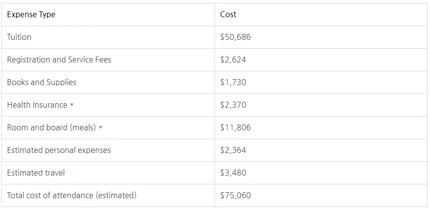
Task: Click the $75,060 total cost value
Action: click(x=236, y=196)
